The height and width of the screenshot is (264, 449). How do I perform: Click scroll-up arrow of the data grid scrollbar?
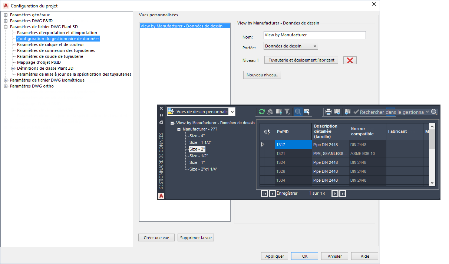pyautogui.click(x=432, y=126)
